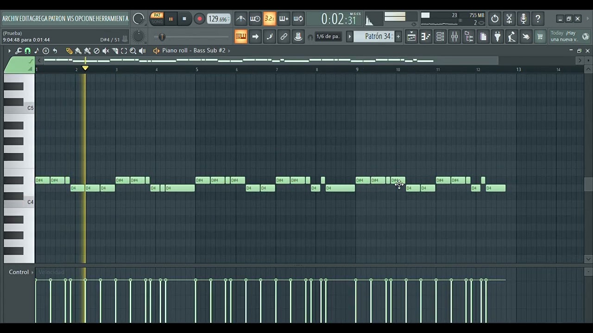593x333 pixels.
Task: Expand the Control target arrow
Action: 33,272
